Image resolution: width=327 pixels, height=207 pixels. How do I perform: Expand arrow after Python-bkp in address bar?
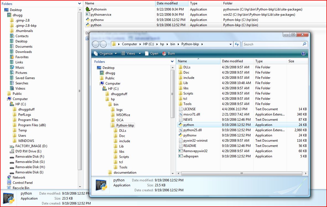point(202,44)
